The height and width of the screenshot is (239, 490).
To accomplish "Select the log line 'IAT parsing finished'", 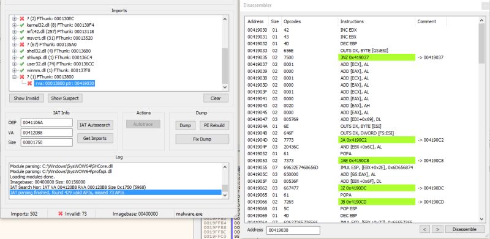I will (x=115, y=193).
